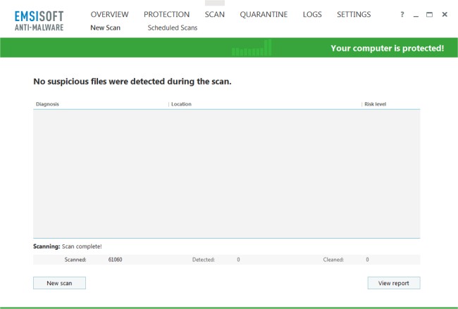
Task: Select the New Scan sub-tab
Action: pos(106,27)
